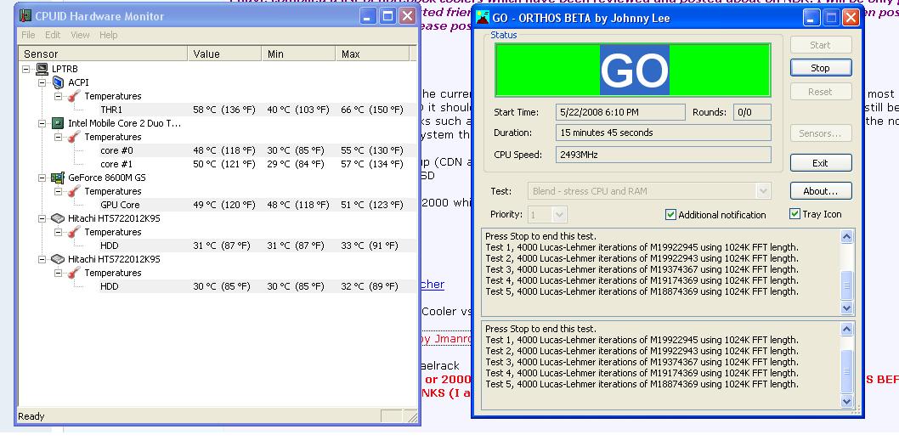
Task: Click the second Hitachi HTS722012K9S drive icon
Action: (57, 259)
